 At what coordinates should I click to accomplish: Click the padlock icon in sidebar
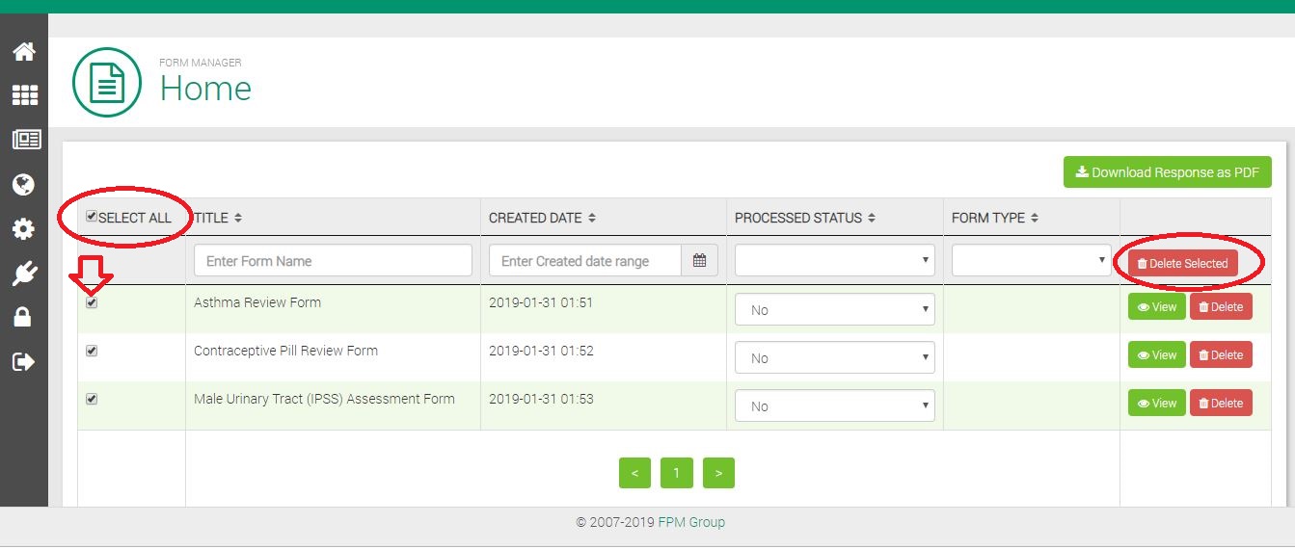tap(24, 318)
